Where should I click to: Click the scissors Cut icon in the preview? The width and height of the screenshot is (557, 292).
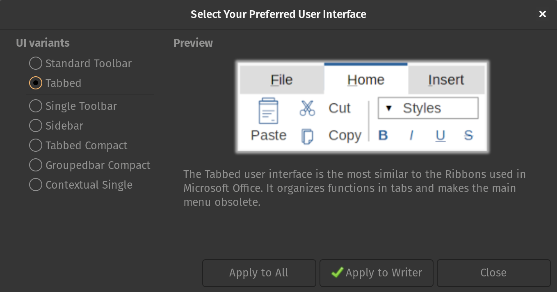[x=307, y=108]
